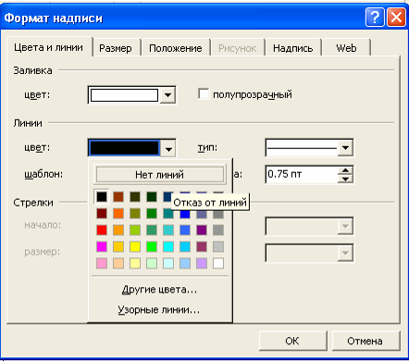Screen dimensions: 409x361
Task: Toggle the полупрозрачный checkbox
Action: coord(204,94)
